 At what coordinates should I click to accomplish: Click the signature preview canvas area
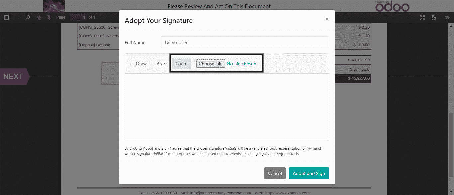(x=227, y=106)
